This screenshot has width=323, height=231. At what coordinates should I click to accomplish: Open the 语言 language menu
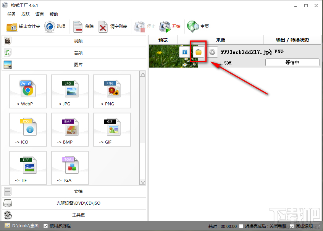[40, 14]
